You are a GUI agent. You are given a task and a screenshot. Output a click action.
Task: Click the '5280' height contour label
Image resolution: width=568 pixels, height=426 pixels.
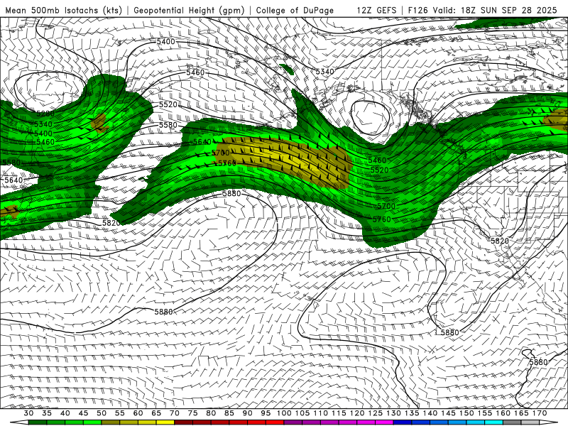tap(45, 114)
